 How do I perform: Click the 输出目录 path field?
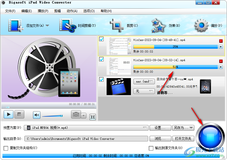point(86,139)
